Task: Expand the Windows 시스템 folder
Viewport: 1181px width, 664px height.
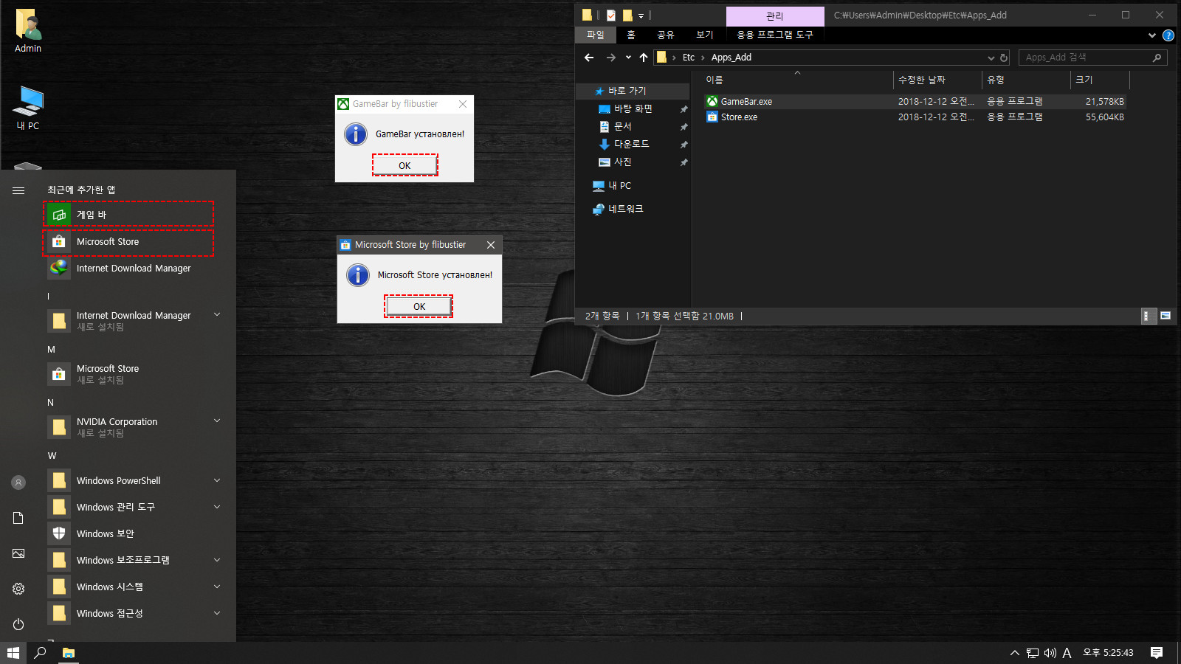Action: pyautogui.click(x=217, y=587)
